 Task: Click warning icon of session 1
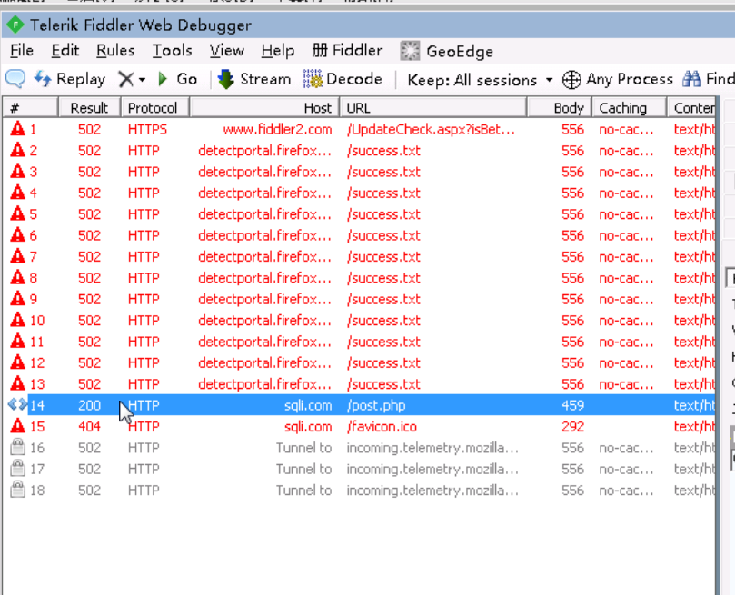18,128
